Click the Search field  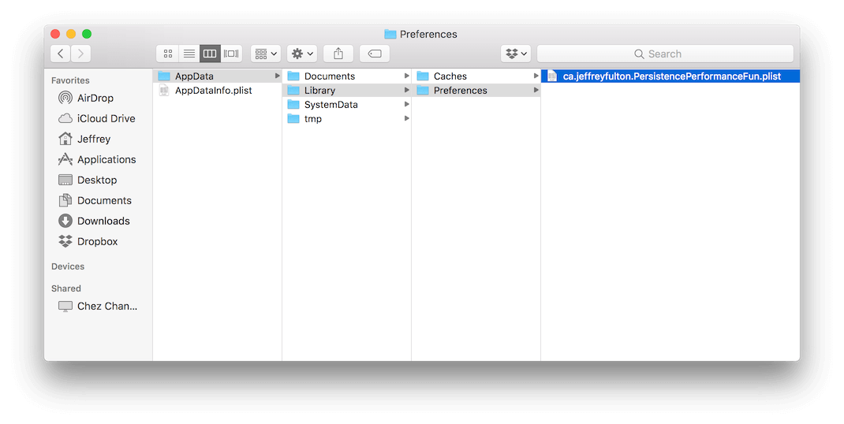[x=665, y=54]
